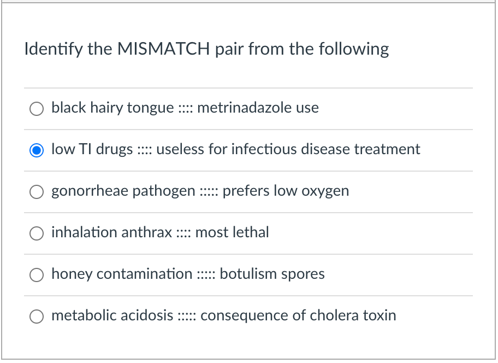Image resolution: width=498 pixels, height=363 pixels.
Task: Select the inhalation anthrax answer option
Action: coord(36,233)
